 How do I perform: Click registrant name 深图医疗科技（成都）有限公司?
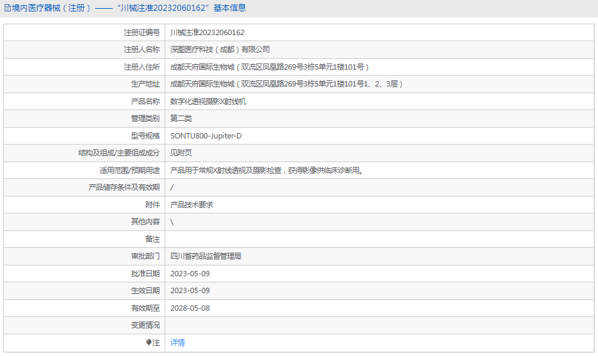tap(219, 49)
